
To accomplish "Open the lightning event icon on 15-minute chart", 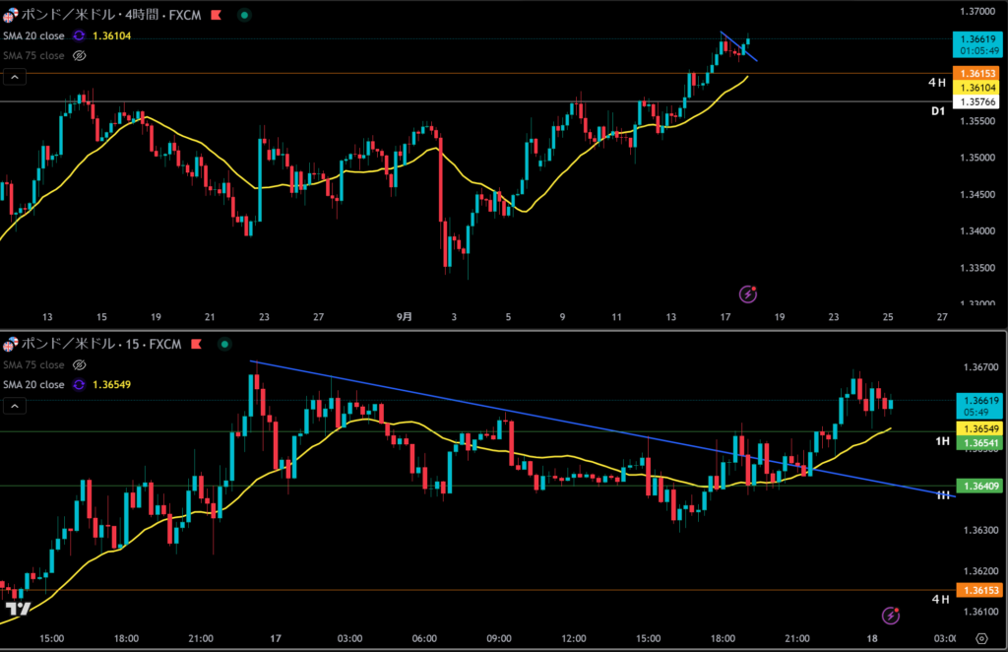I will coord(891,615).
